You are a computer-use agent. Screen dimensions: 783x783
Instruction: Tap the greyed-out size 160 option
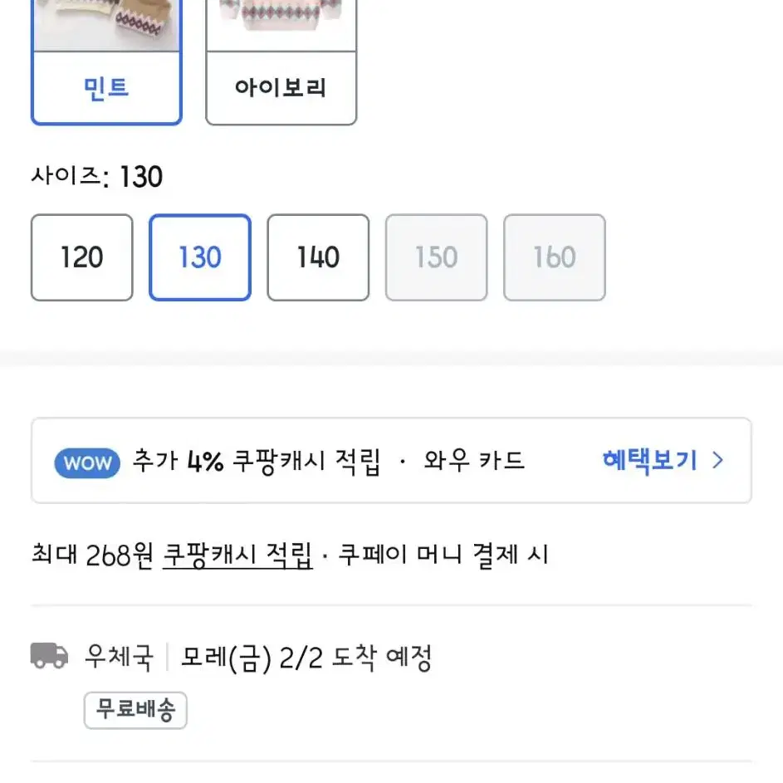(555, 257)
